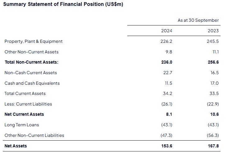Select the 2024 column header

167,31
